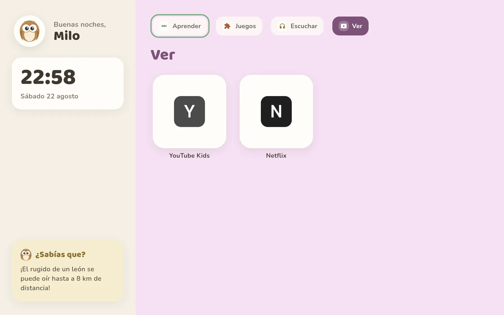Select the active Ver tab
The width and height of the screenshot is (504, 315).
click(x=350, y=26)
